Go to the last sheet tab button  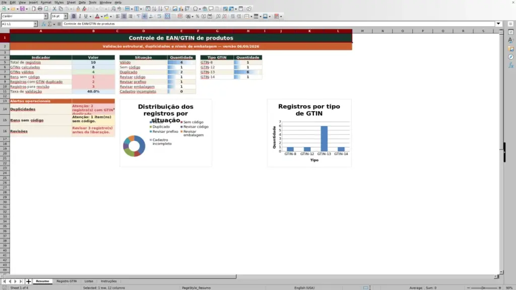point(21,281)
